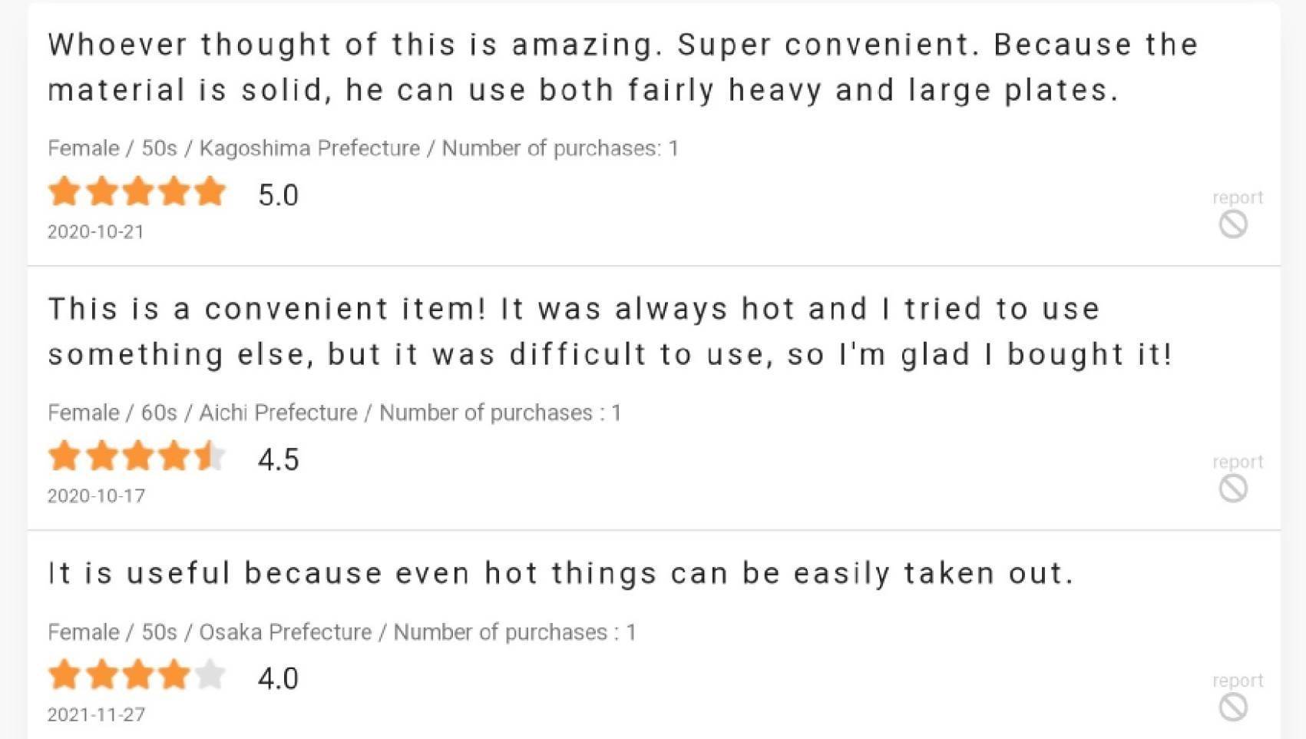Click the 2020-10-21 review date
This screenshot has height=739, width=1306.
pyautogui.click(x=96, y=232)
